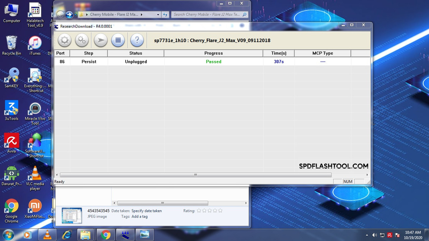Click Explorer refresh button

click(x=165, y=15)
